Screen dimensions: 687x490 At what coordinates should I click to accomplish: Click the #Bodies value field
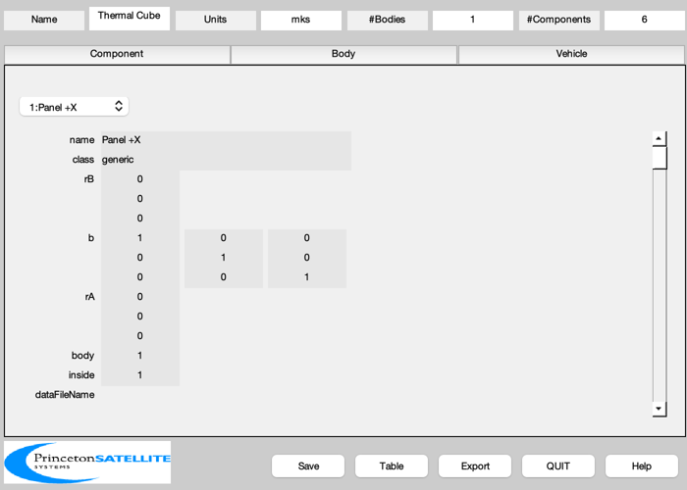pos(473,21)
